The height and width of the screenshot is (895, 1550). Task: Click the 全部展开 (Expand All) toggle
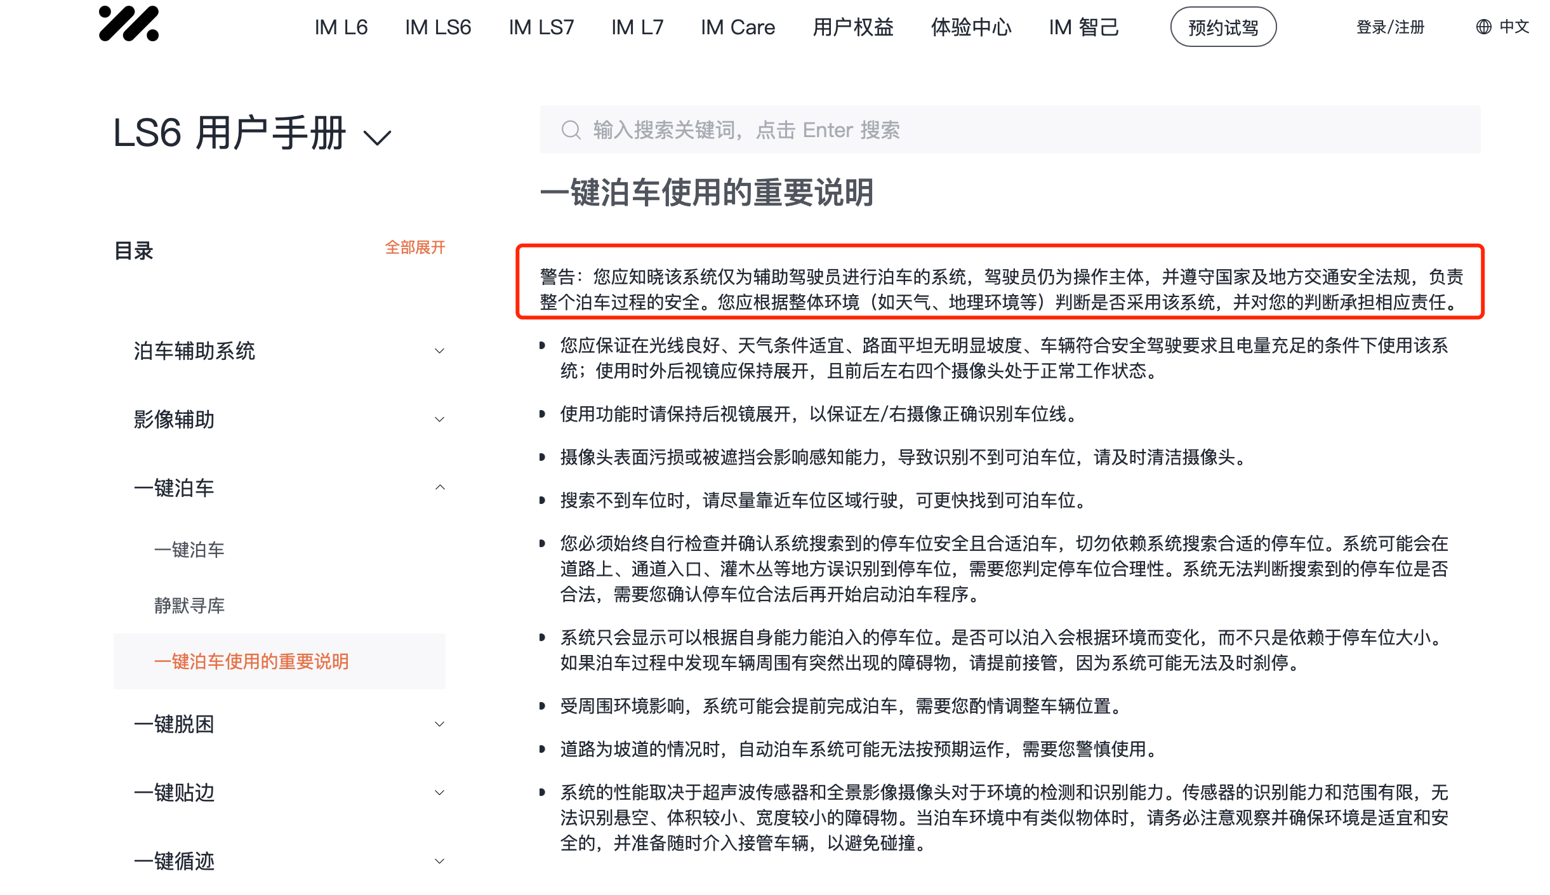point(414,247)
